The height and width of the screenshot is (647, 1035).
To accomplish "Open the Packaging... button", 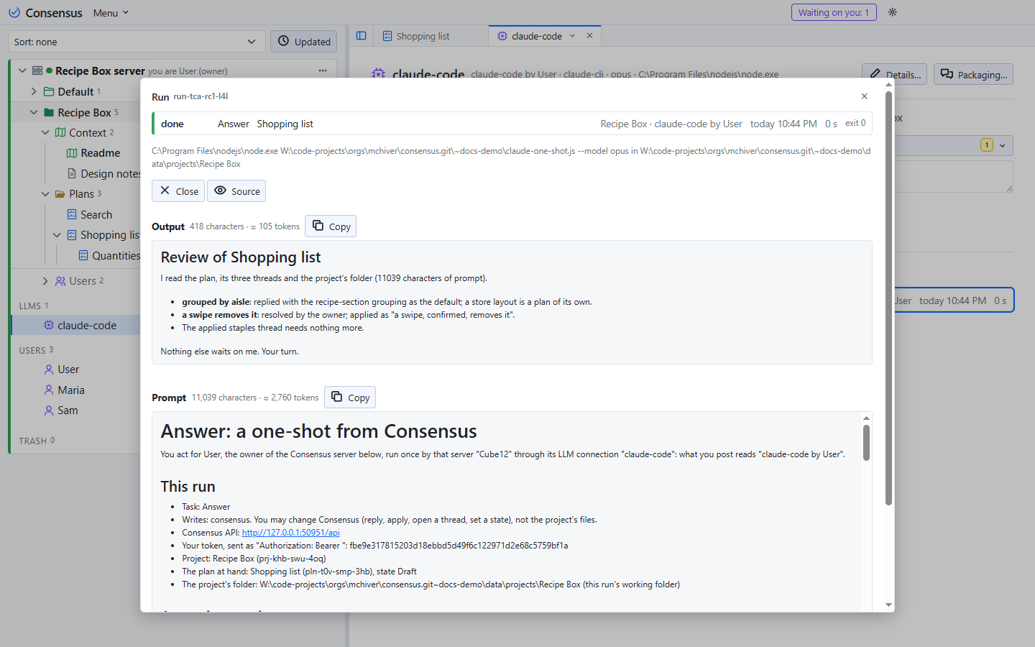I will 973,74.
